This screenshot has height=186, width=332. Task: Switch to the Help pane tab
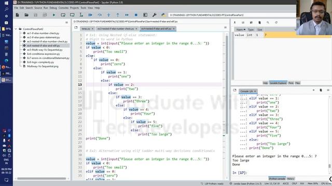click(265, 83)
